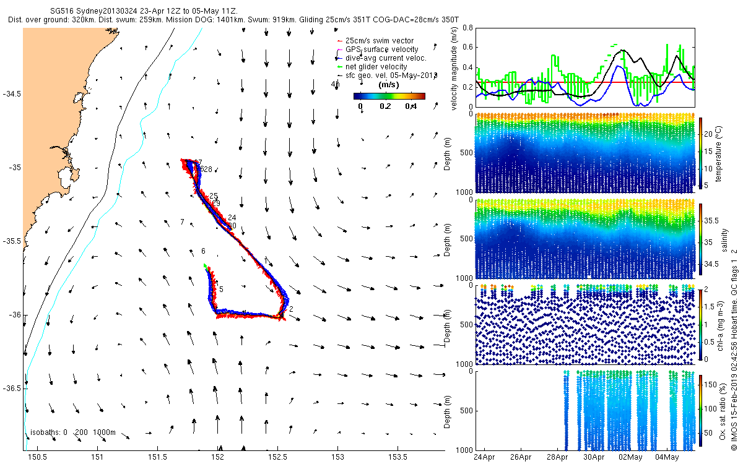This screenshot has width=743, height=464.
Task: Click track waypoint number '24' on the map
Action: coord(232,217)
